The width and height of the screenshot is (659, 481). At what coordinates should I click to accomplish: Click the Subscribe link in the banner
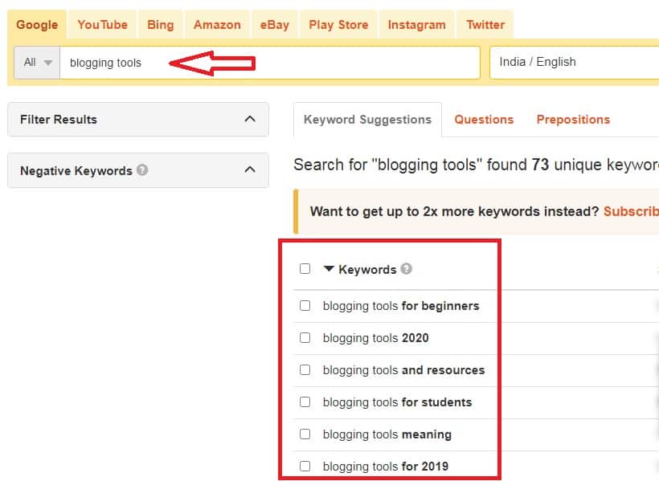631,211
